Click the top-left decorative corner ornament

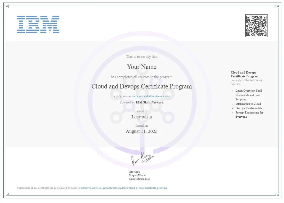[7, 6]
